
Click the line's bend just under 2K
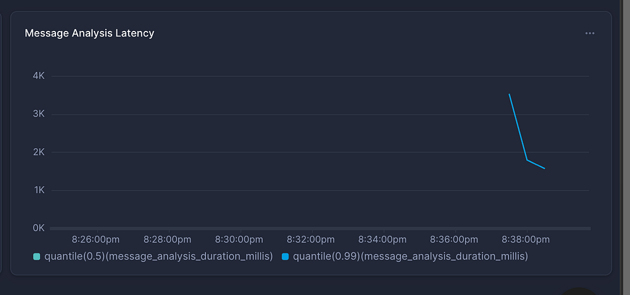527,160
